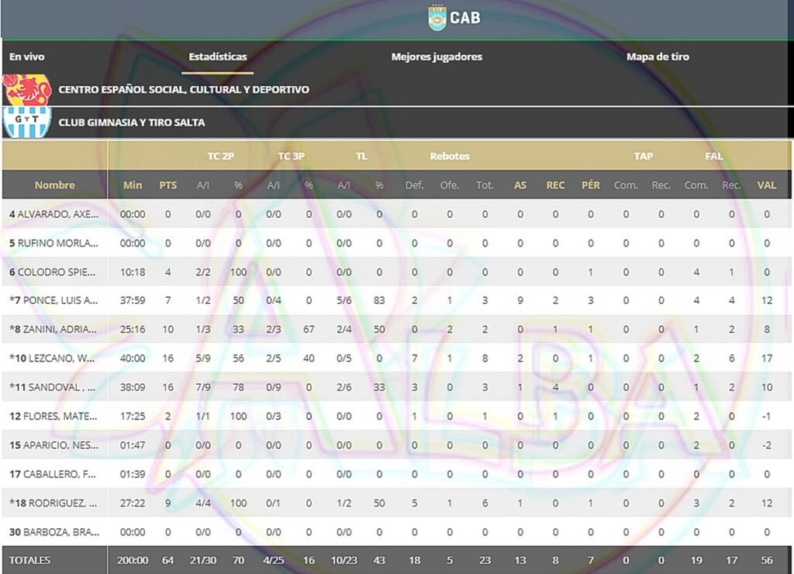Sort by the REC column header
The height and width of the screenshot is (574, 794).
click(x=555, y=185)
